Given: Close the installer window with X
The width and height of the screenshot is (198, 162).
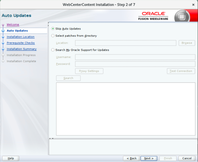Looking at the screenshot, I should (193, 5).
